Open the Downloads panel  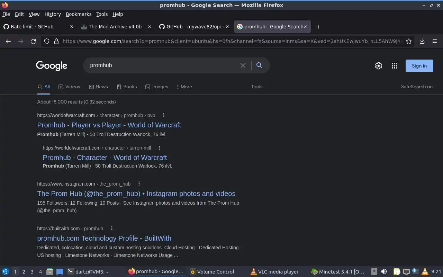coord(422,41)
